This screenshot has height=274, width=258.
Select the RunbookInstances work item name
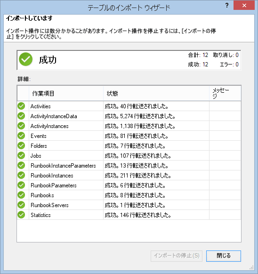click(52, 176)
